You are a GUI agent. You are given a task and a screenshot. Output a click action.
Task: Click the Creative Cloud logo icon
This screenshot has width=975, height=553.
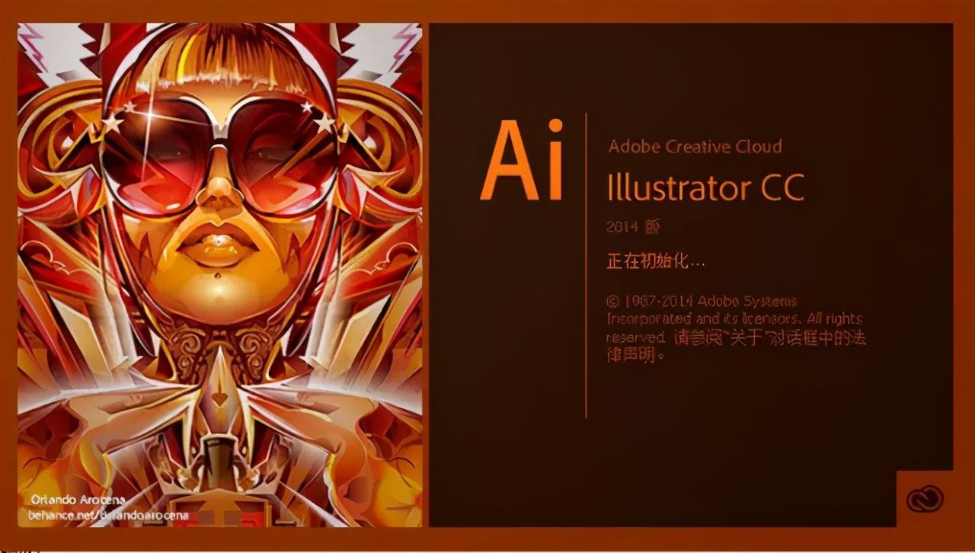click(925, 499)
